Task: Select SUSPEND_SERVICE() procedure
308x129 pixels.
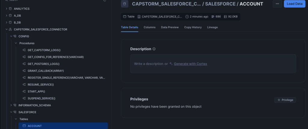Action: point(42,98)
